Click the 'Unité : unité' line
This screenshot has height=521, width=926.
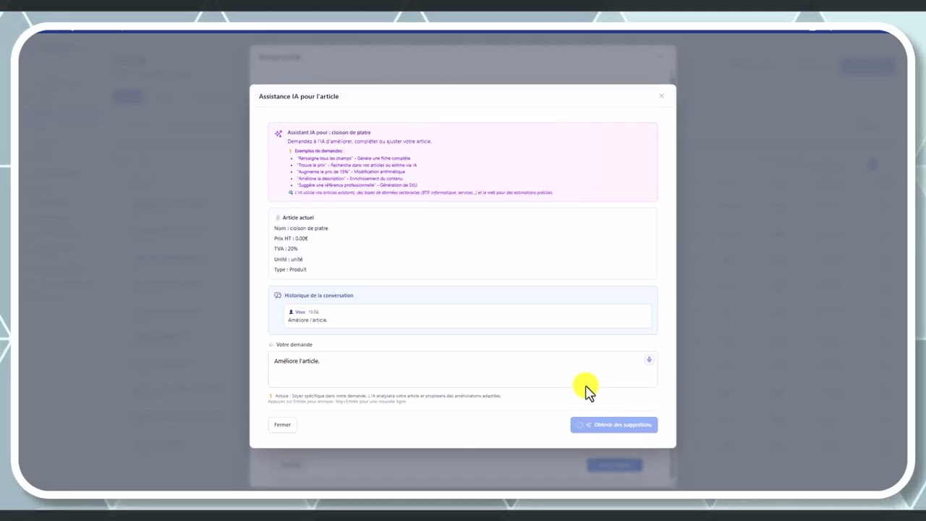click(x=289, y=259)
